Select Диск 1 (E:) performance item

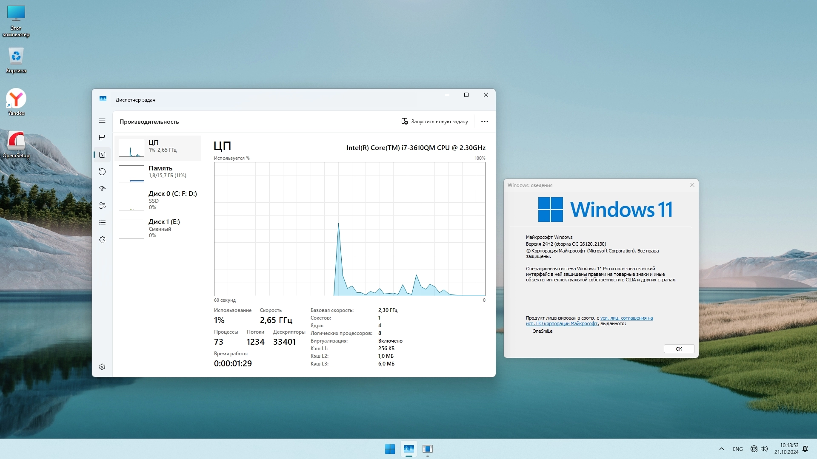[x=158, y=228]
